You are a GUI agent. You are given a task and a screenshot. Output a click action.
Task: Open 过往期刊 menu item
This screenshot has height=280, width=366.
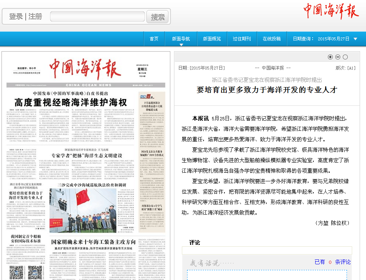coord(242,39)
